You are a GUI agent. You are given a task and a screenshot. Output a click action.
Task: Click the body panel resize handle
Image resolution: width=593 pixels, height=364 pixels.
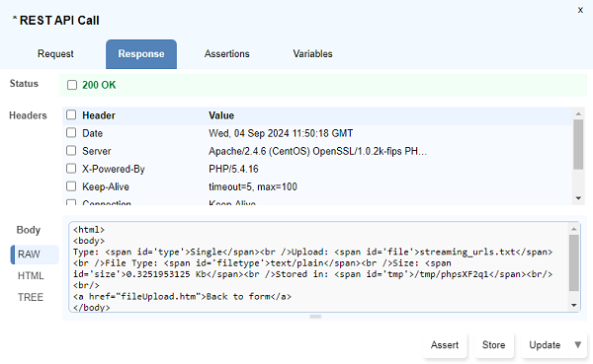pyautogui.click(x=315, y=317)
